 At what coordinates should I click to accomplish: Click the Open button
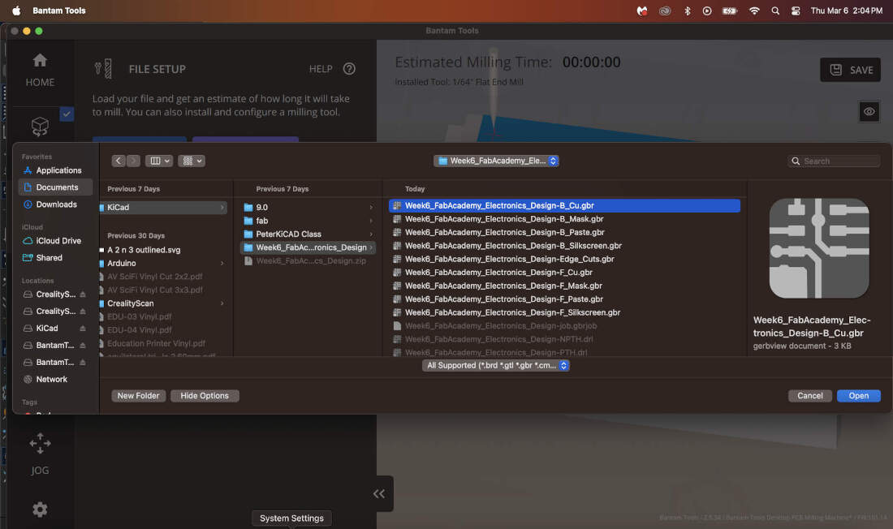tap(859, 396)
